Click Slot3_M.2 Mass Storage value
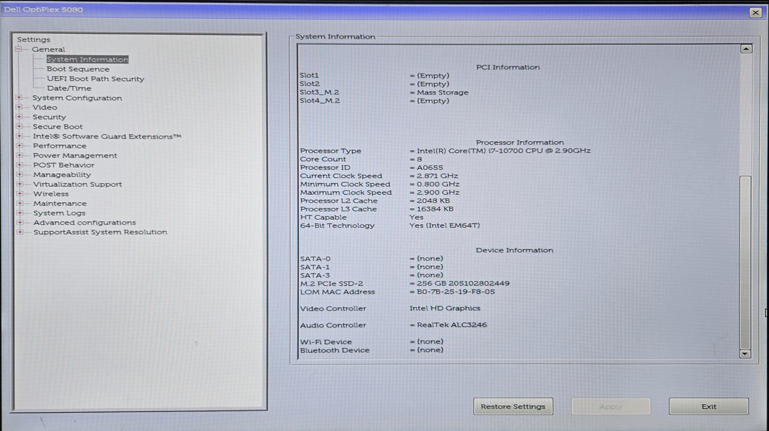This screenshot has width=769, height=431. point(442,92)
